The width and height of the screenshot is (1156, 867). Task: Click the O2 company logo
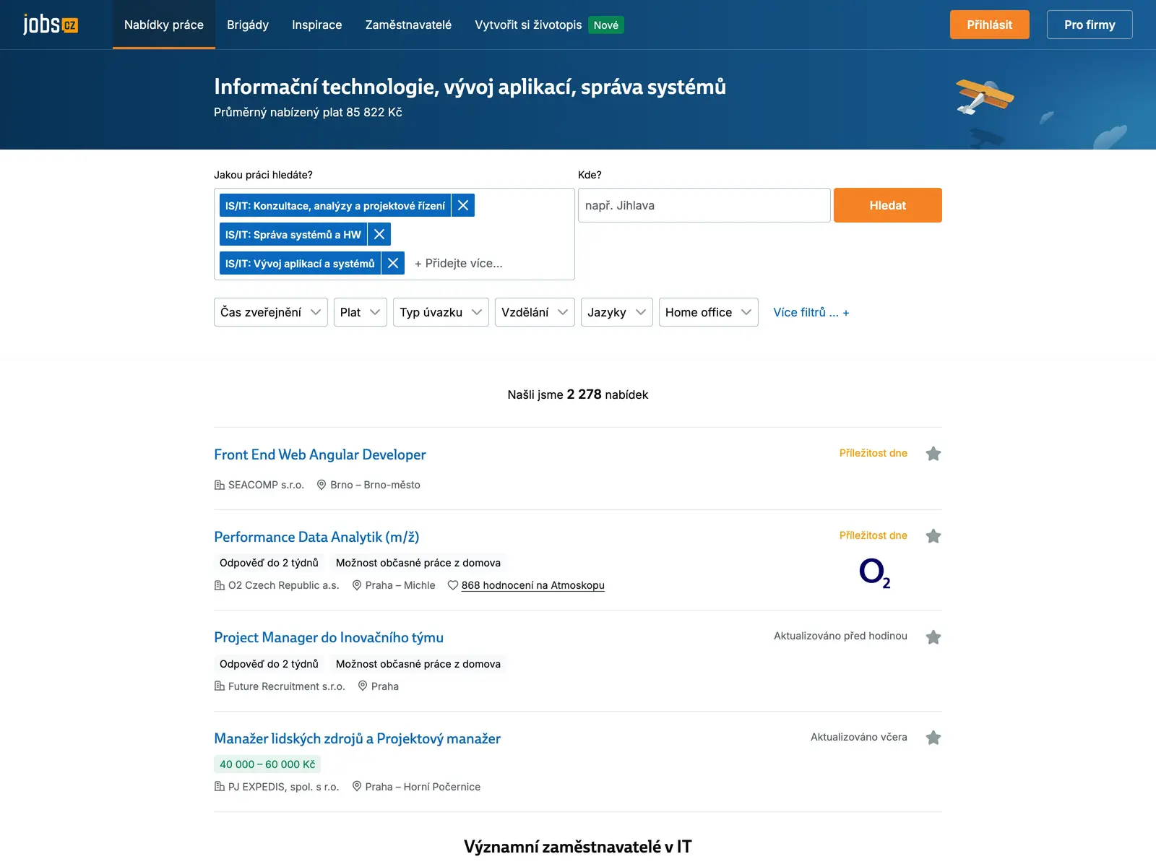pos(874,573)
